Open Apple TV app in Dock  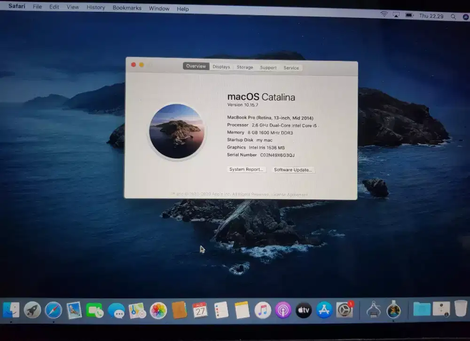[304, 310]
